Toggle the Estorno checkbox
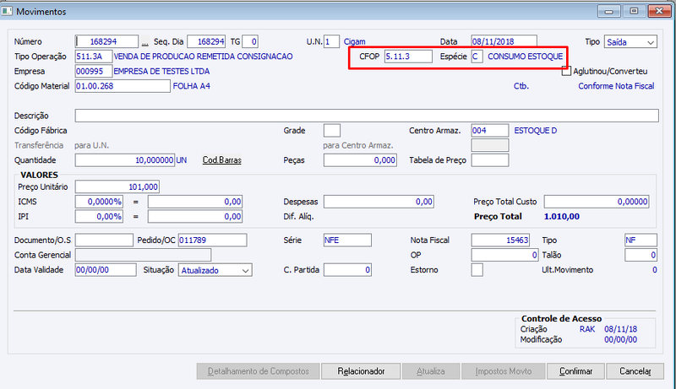This screenshot has width=676, height=389. pyautogui.click(x=477, y=270)
